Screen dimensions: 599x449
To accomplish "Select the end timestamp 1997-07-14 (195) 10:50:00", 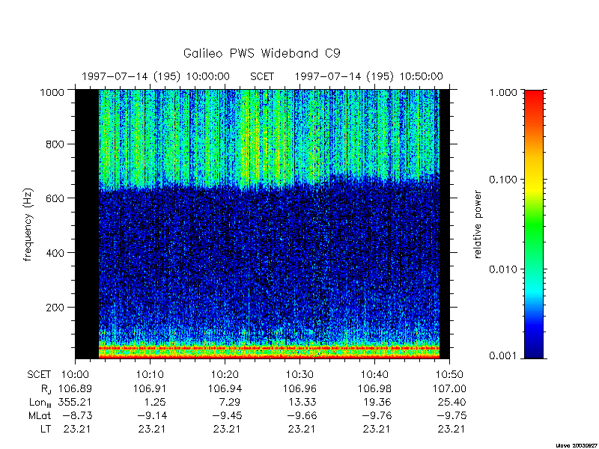I will tap(368, 76).
